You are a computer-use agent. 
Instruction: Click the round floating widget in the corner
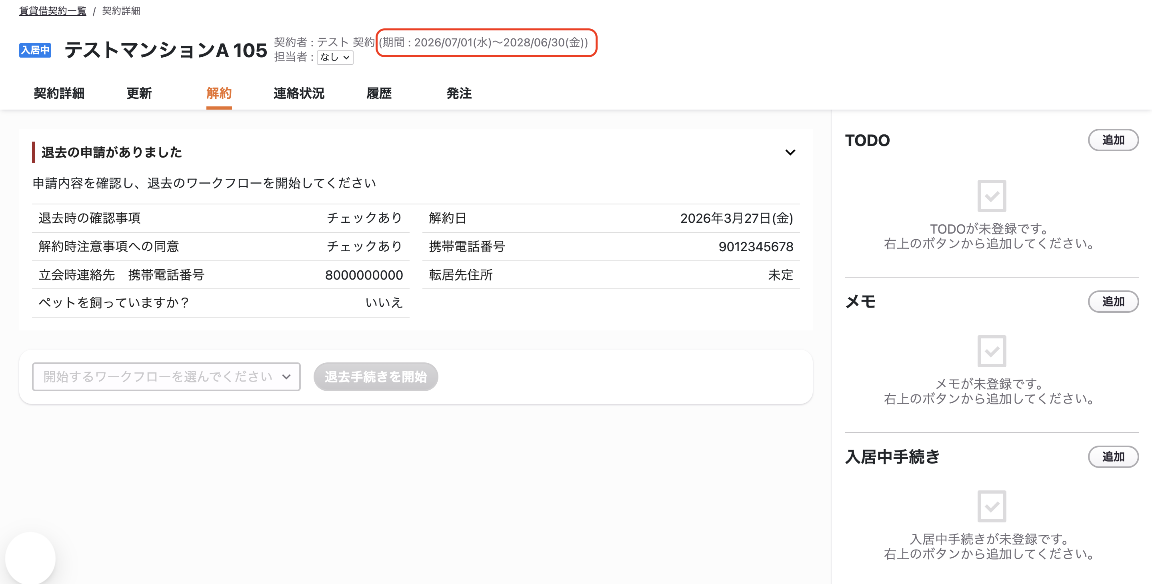pos(30,558)
